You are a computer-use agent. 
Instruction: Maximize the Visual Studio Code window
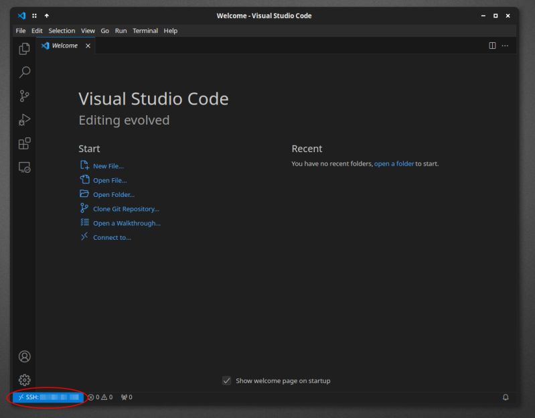(x=495, y=15)
